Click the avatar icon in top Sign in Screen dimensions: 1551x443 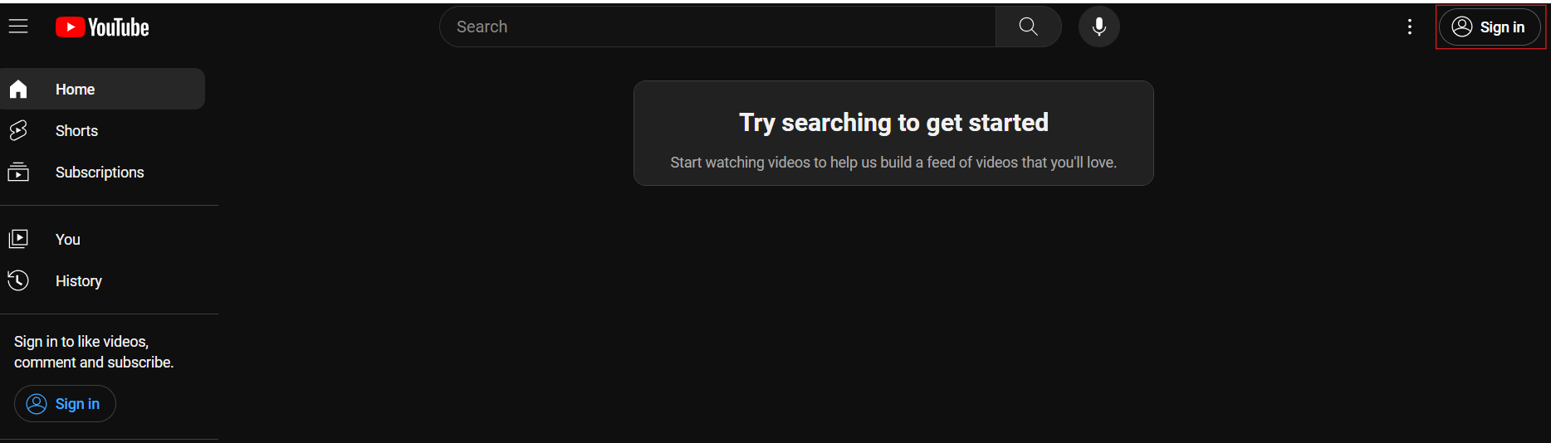pos(1462,27)
